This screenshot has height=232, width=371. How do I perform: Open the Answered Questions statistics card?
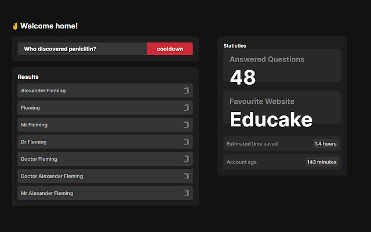(282, 70)
